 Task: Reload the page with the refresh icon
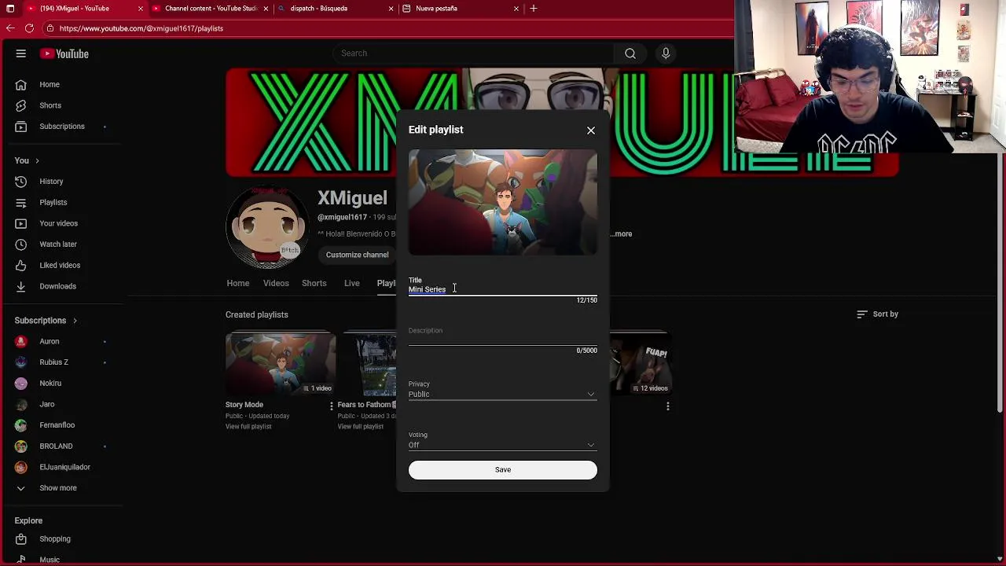click(x=29, y=28)
